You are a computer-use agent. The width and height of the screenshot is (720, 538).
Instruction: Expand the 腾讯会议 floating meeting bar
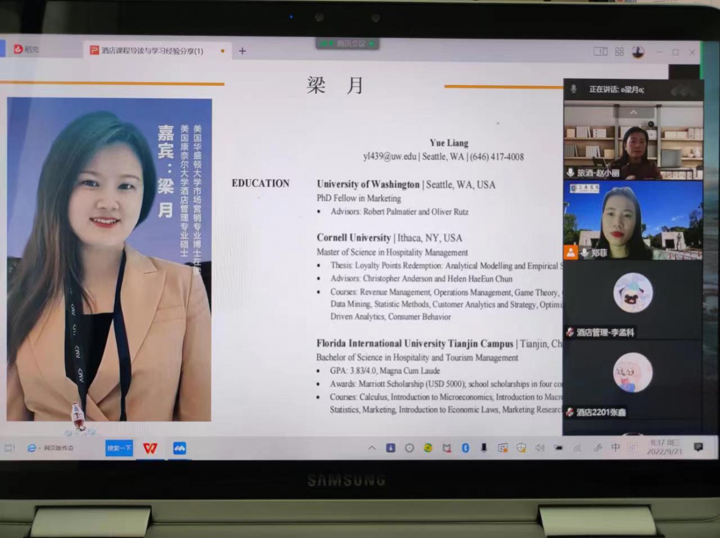(x=348, y=43)
